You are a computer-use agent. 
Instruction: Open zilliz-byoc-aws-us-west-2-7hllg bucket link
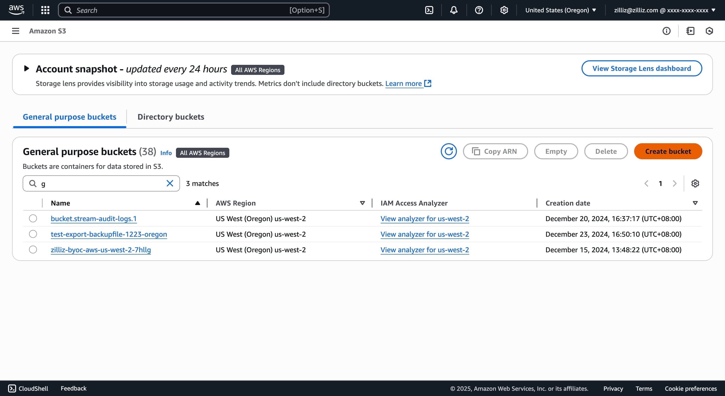click(101, 250)
